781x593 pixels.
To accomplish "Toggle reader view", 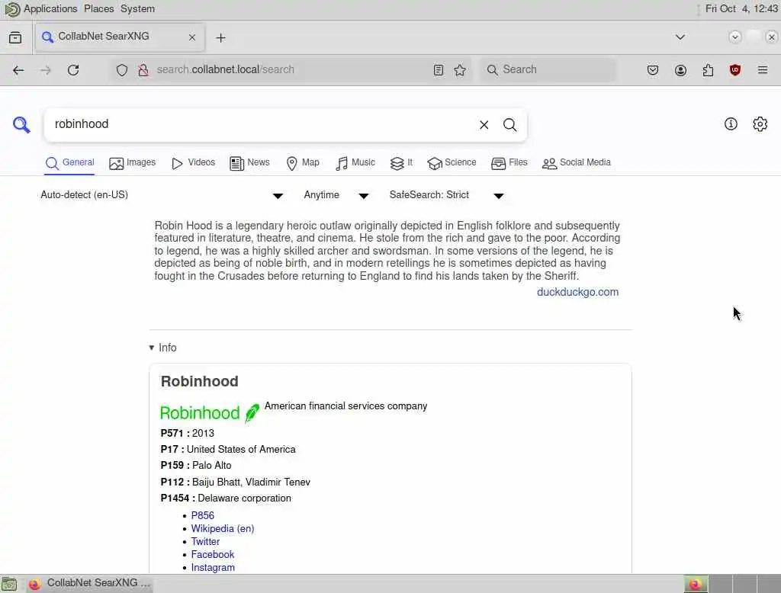I will tap(439, 70).
